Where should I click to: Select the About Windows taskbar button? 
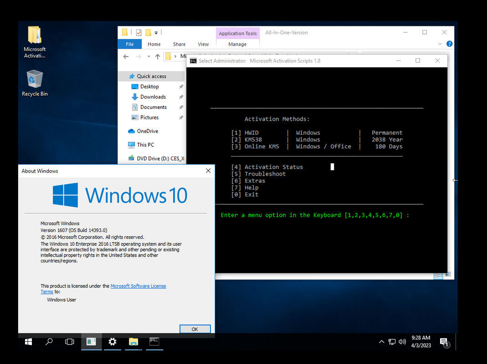coord(91,342)
